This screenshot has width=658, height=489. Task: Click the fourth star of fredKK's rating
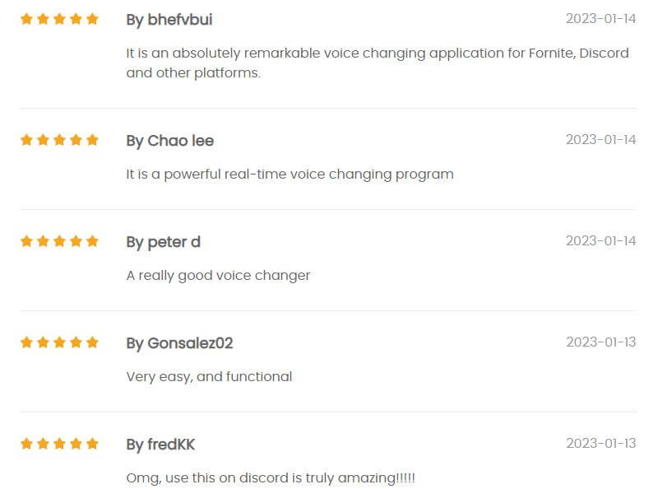coord(76,444)
